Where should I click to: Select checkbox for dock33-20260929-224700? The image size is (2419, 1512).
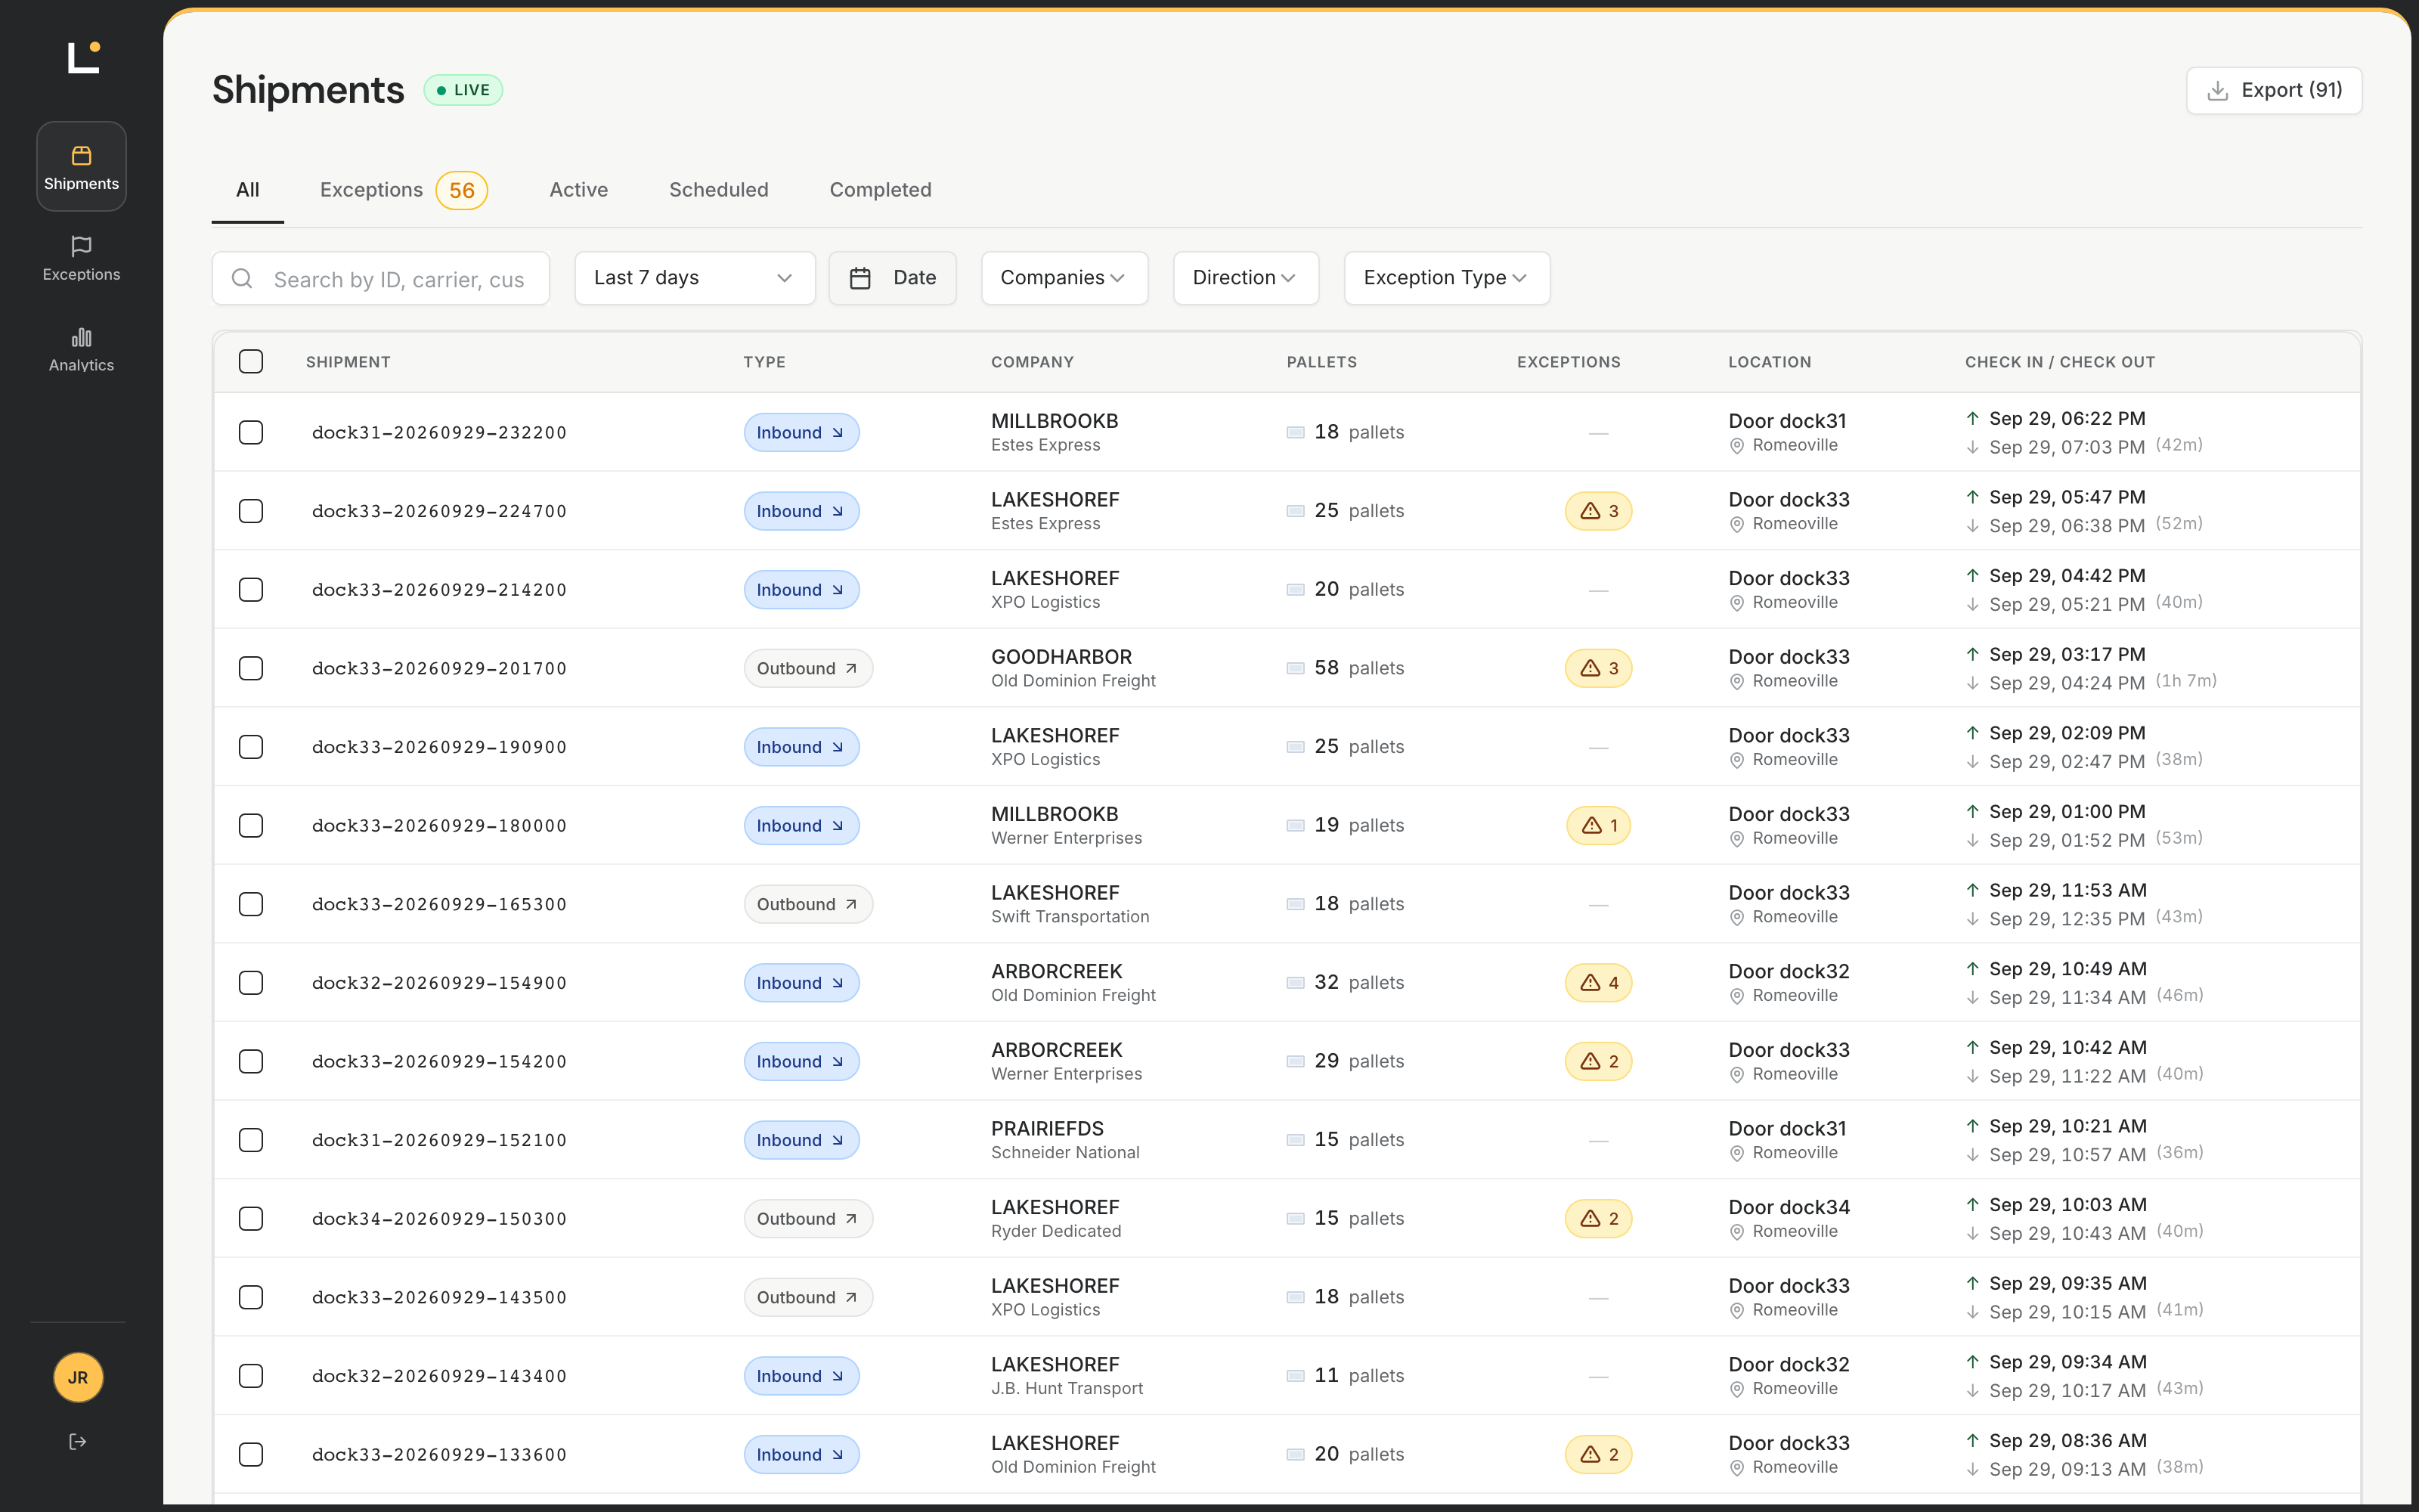[x=251, y=511]
